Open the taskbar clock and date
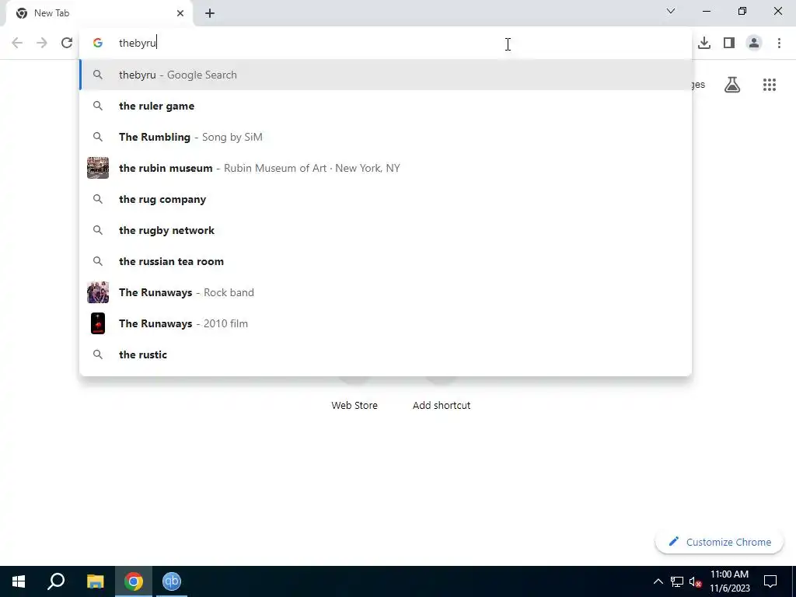 pyautogui.click(x=729, y=581)
